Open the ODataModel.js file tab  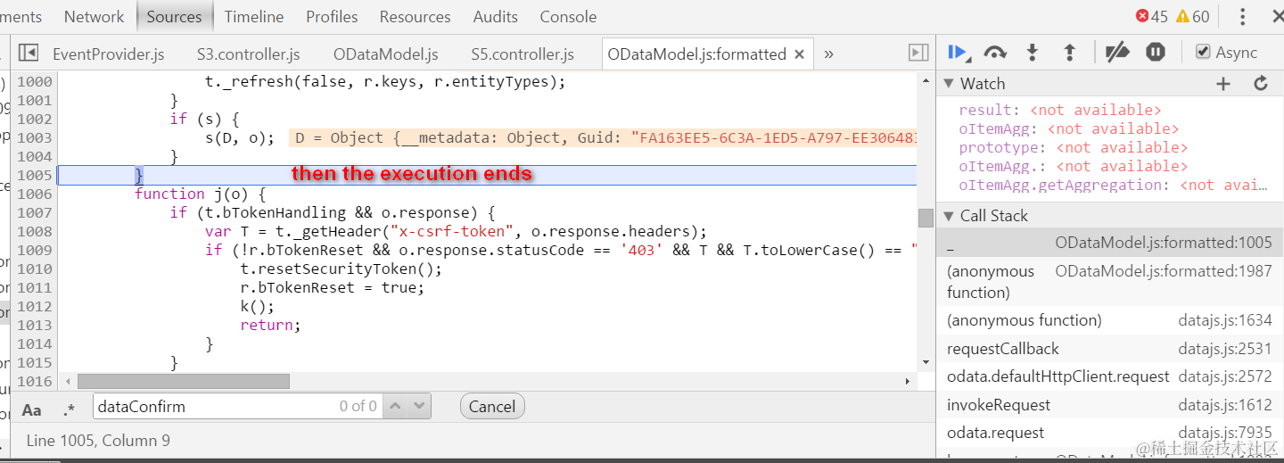point(386,54)
